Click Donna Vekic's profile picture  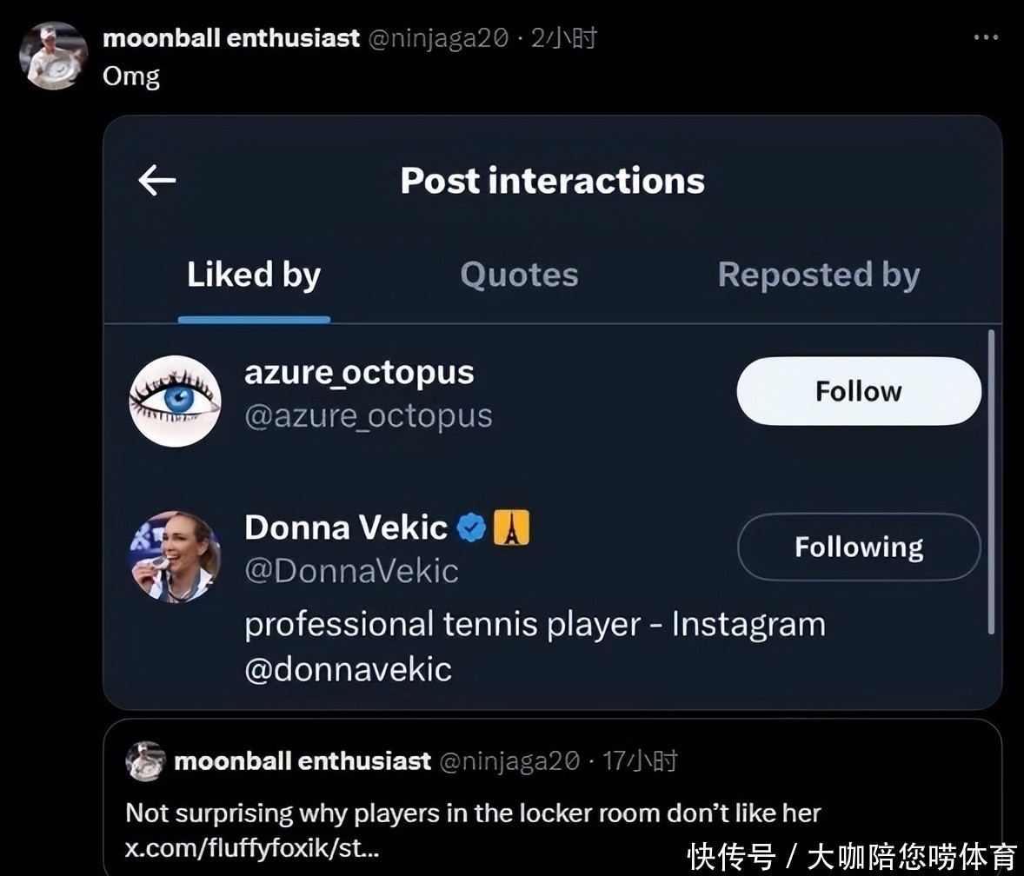point(175,556)
